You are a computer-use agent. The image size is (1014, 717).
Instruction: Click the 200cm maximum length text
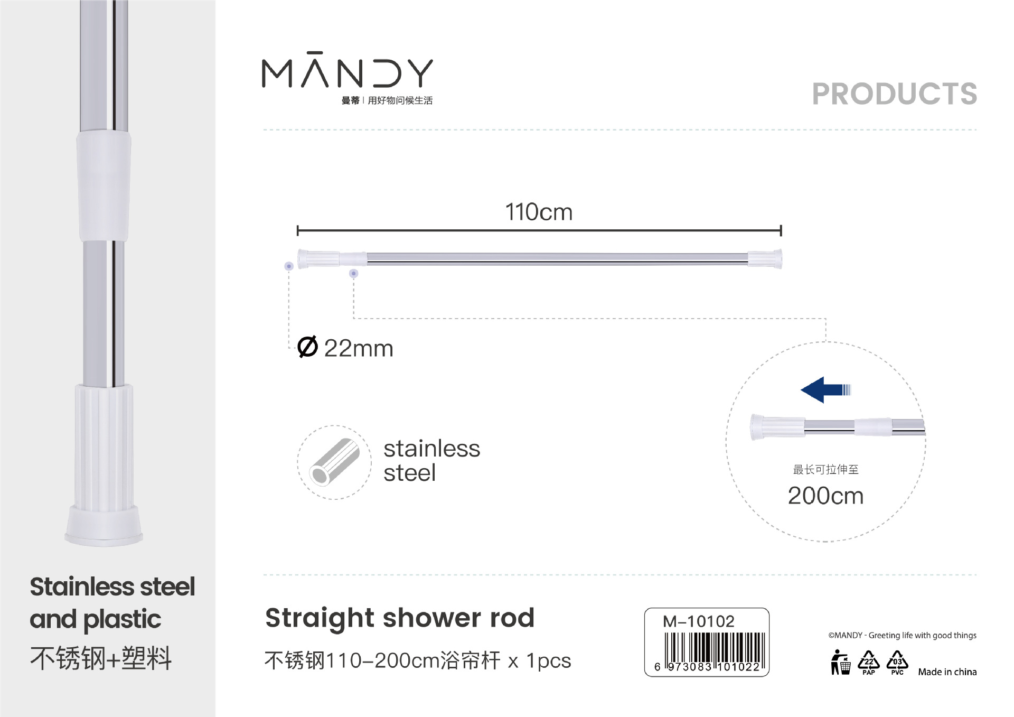[x=825, y=496]
